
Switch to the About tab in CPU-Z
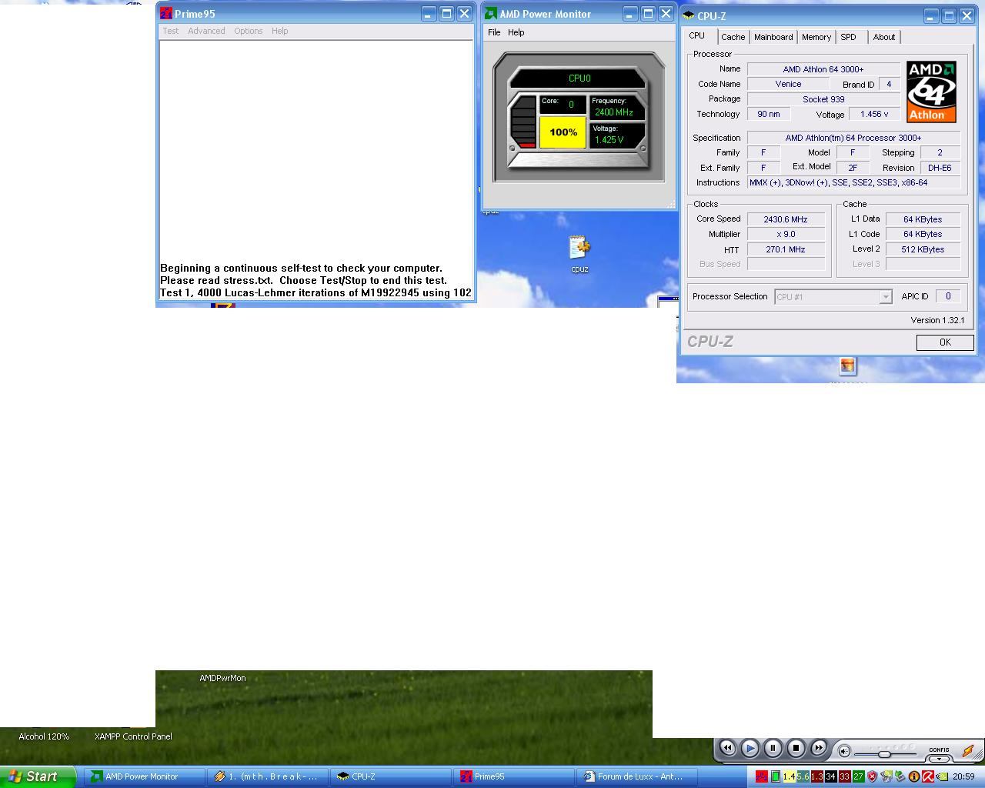pyautogui.click(x=883, y=37)
